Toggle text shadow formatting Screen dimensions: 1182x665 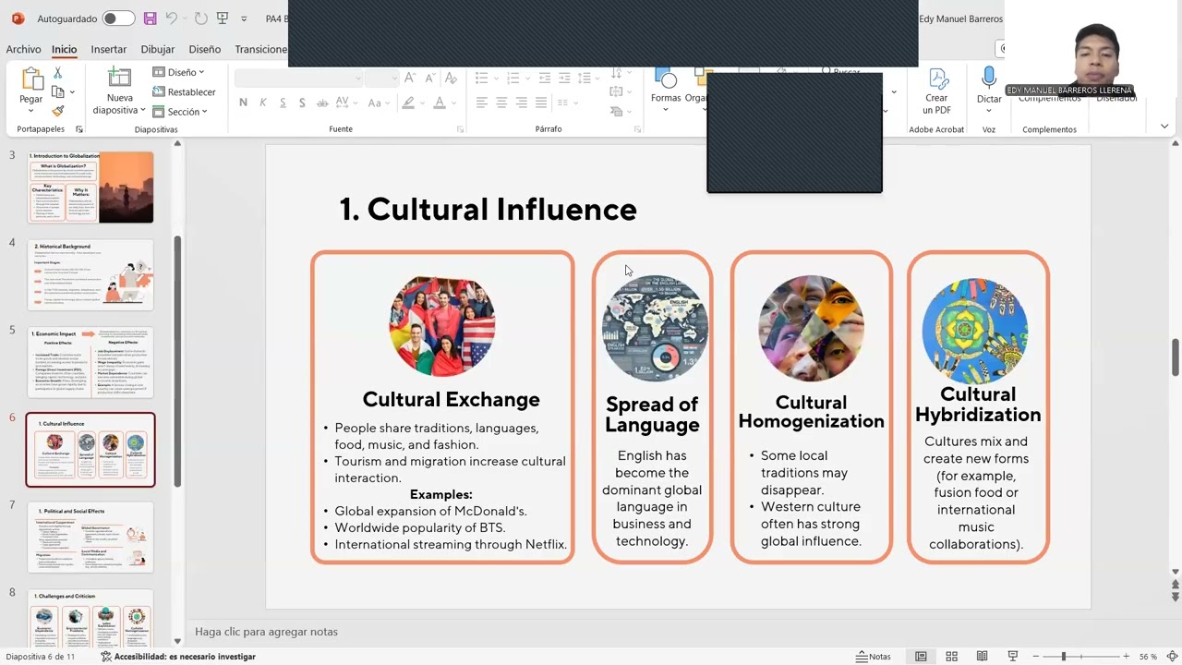302,103
